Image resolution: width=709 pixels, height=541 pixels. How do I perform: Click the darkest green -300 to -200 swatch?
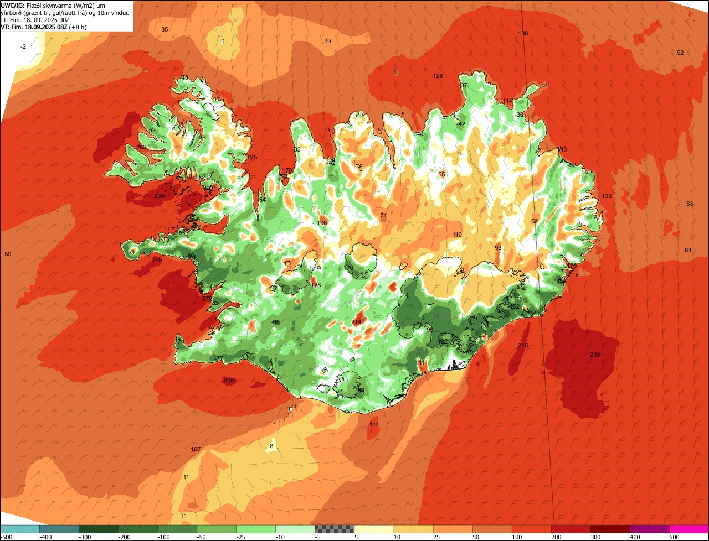pos(98,529)
